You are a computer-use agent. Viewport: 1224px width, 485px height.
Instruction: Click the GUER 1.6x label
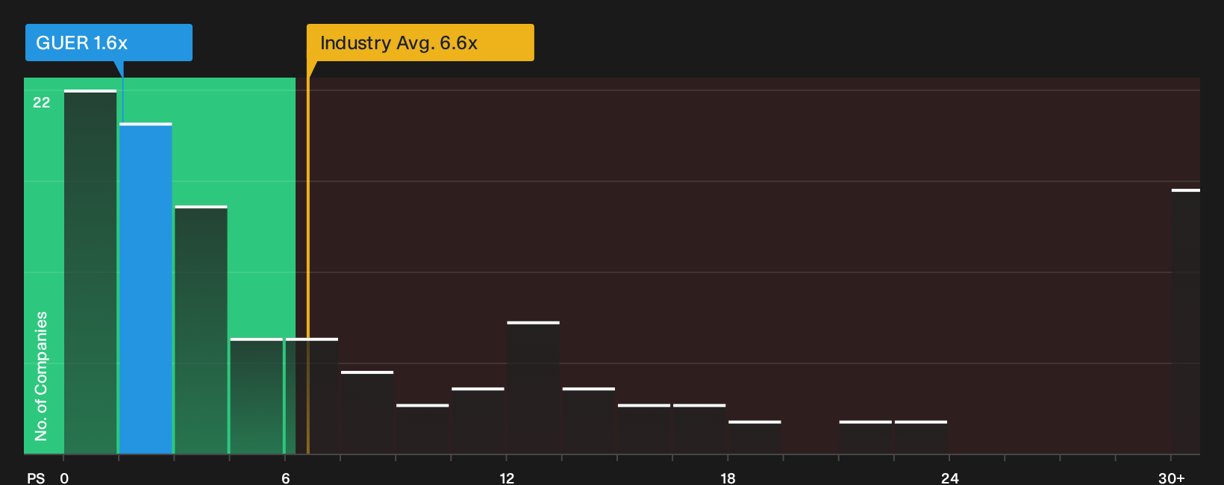click(108, 43)
